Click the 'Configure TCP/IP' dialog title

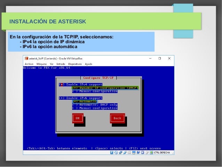pyautogui.click(x=98, y=78)
